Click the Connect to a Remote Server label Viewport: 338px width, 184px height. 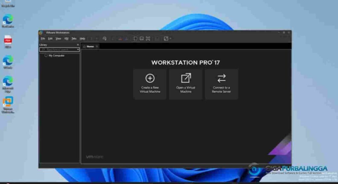click(221, 90)
